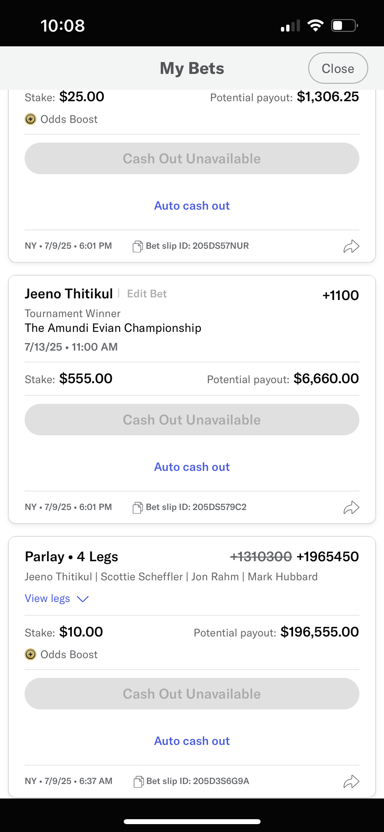Tap the Odds Boost icon on $25 bet
The height and width of the screenshot is (832, 384).
[x=31, y=119]
